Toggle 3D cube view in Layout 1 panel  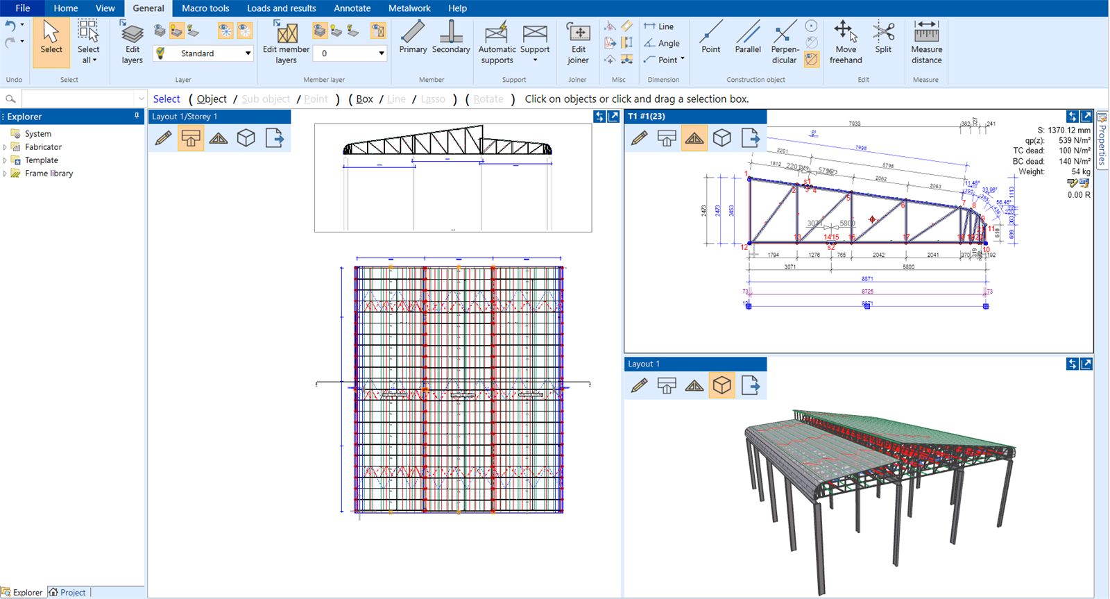coord(722,385)
